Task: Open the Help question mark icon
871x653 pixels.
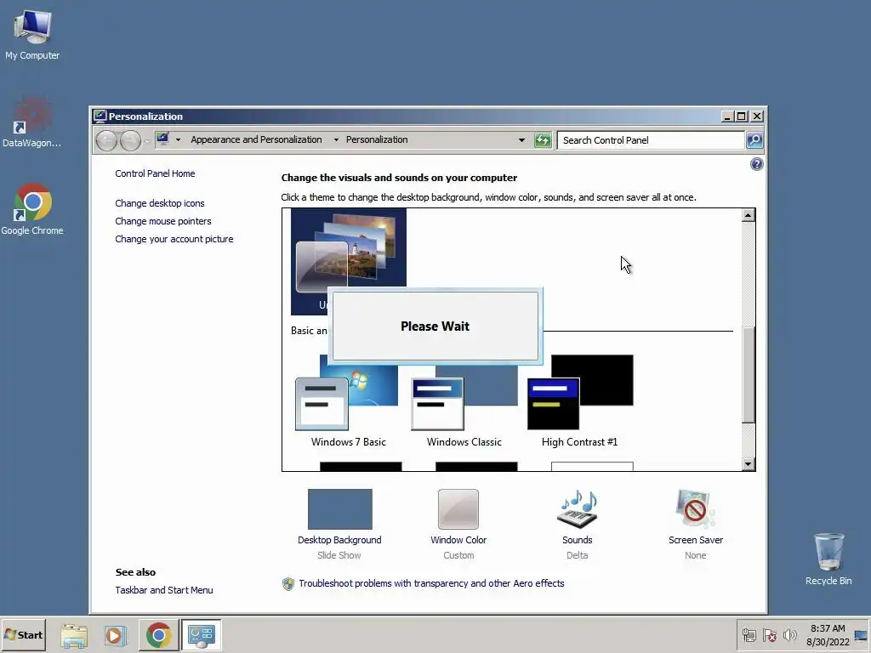Action: point(756,164)
